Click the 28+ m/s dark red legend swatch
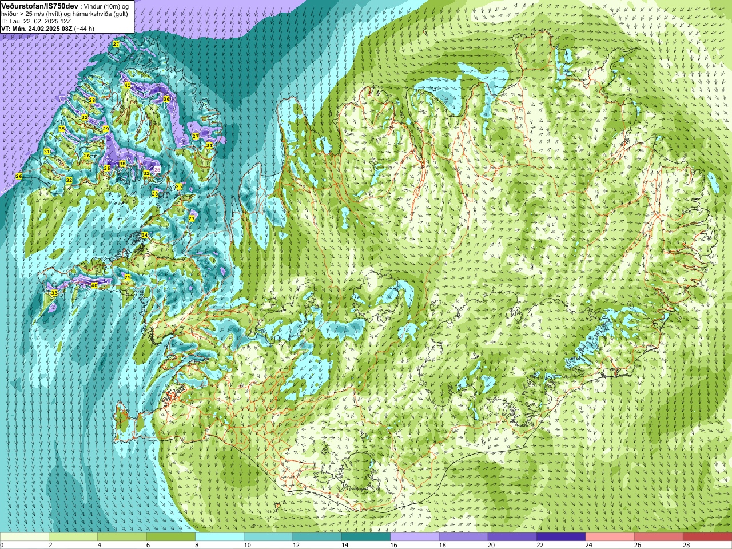 707,537
